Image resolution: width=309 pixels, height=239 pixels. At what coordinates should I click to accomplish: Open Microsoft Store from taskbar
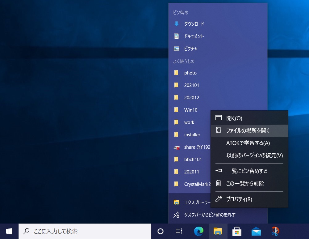pyautogui.click(x=237, y=231)
